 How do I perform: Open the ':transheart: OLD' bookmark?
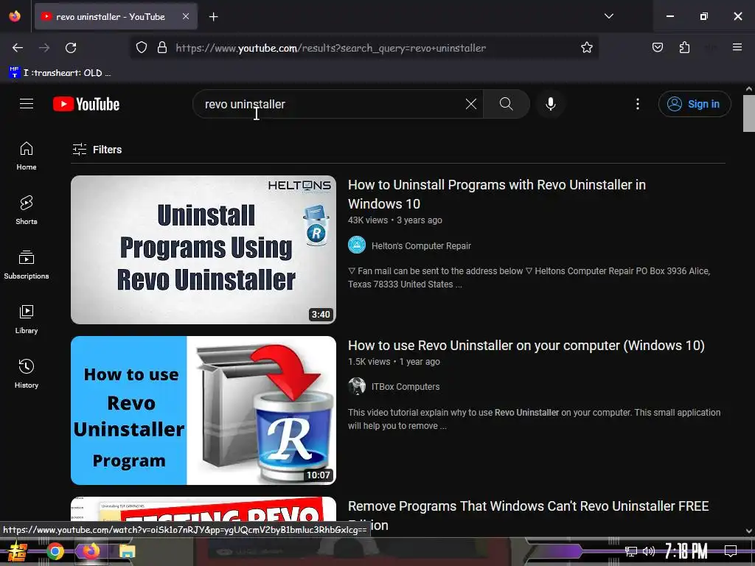tap(60, 73)
